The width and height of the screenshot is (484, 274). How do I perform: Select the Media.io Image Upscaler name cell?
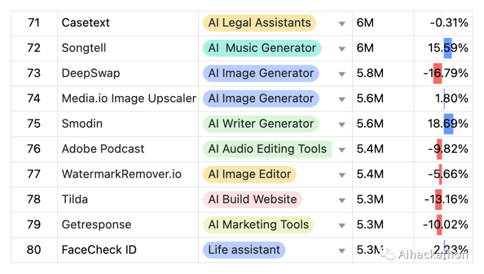point(129,99)
